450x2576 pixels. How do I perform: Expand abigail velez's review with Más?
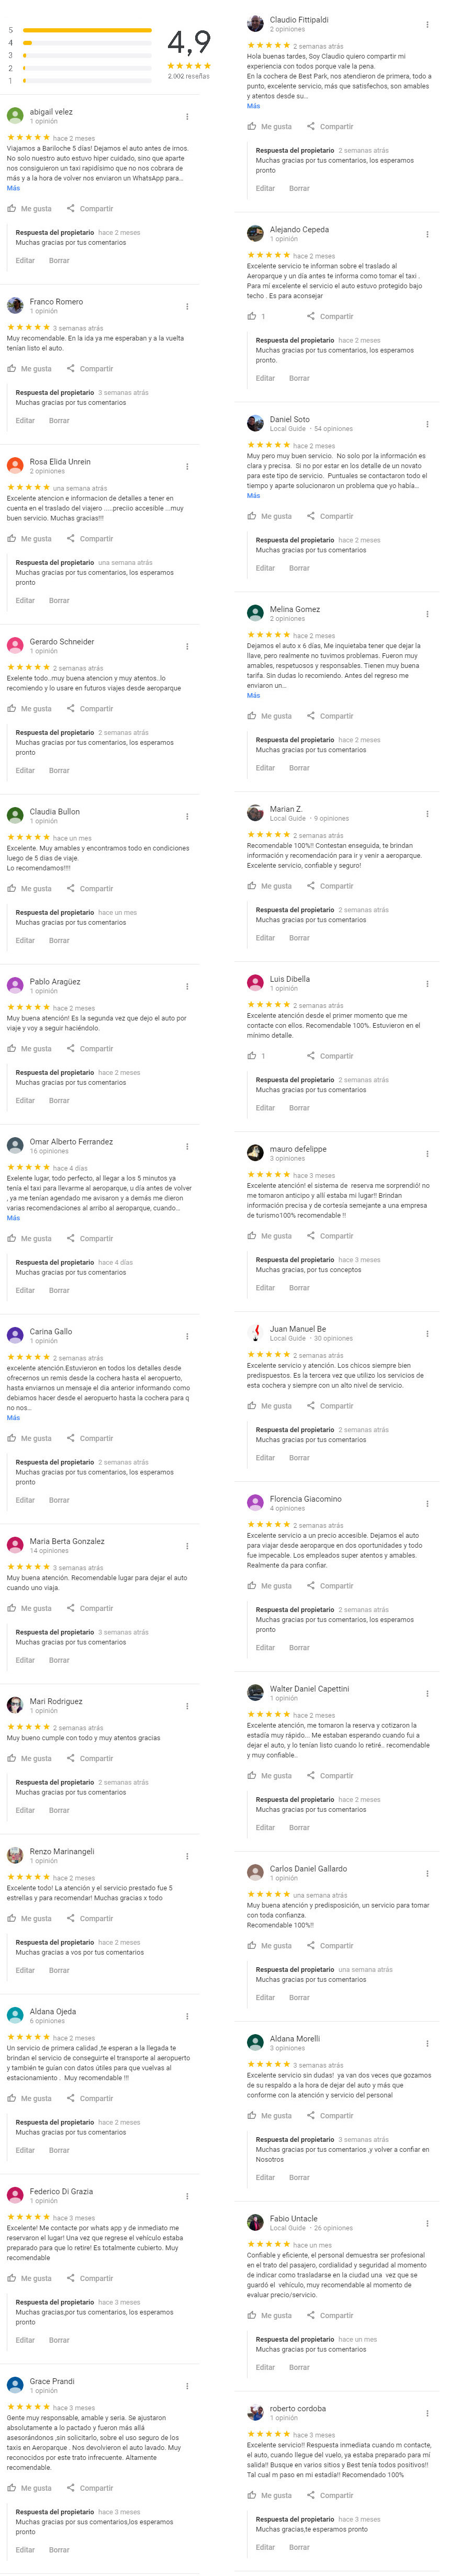click(x=13, y=188)
